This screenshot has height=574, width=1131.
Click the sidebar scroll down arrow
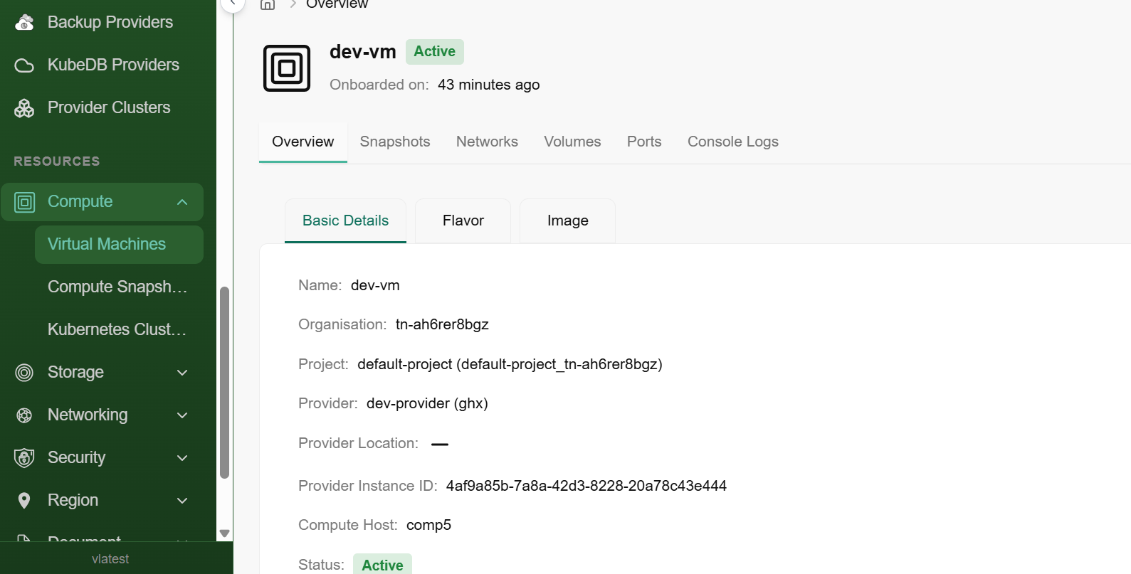(224, 533)
